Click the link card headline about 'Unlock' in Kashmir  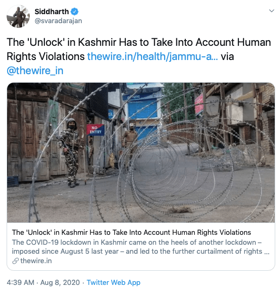[x=131, y=232]
